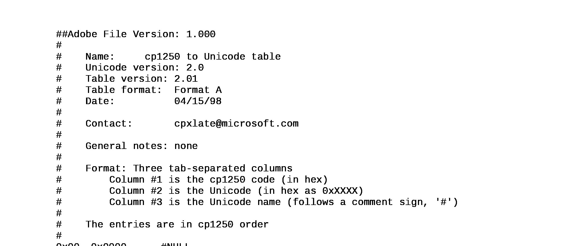Image resolution: width=587 pixels, height=246 pixels.
Task: Click the "cp1250 to Unicode table" name text
Action: (x=213, y=57)
